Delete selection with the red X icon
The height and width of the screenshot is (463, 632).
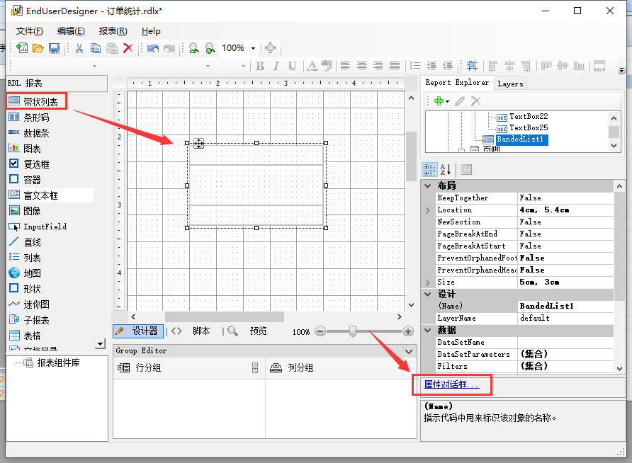click(128, 48)
